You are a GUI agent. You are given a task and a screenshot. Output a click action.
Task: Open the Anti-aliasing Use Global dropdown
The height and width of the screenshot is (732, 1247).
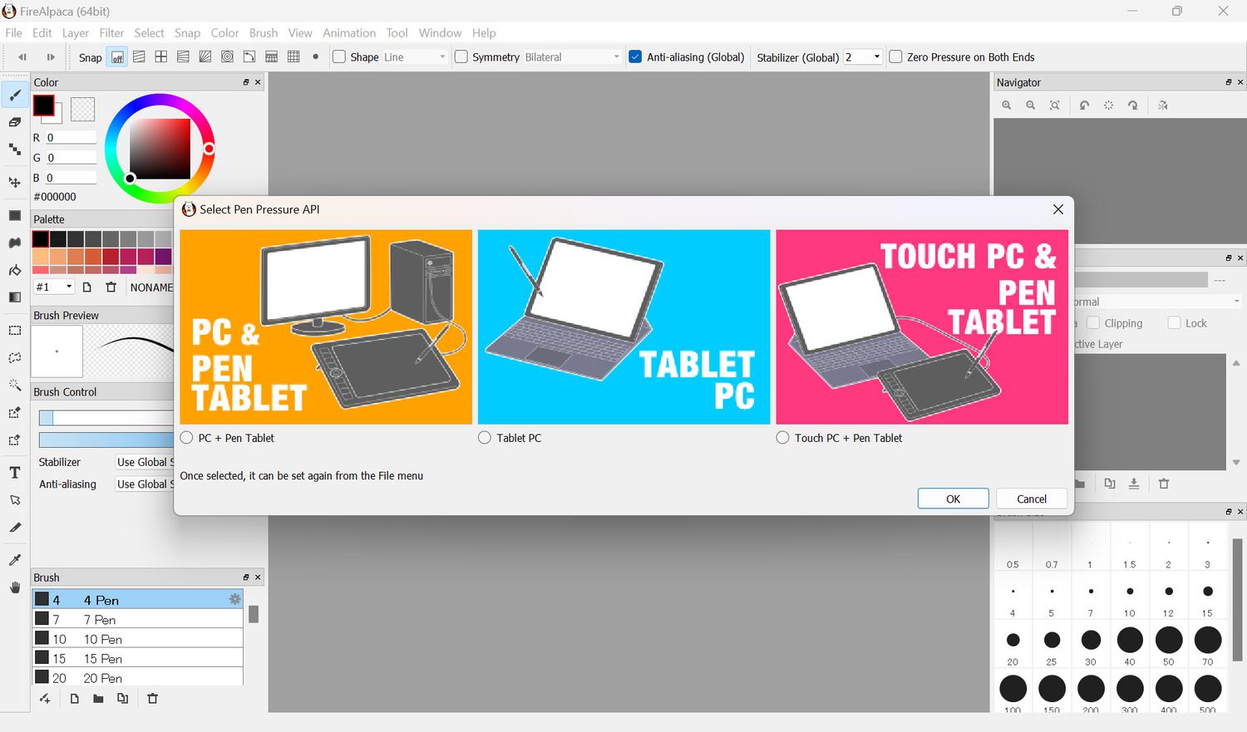pos(145,484)
